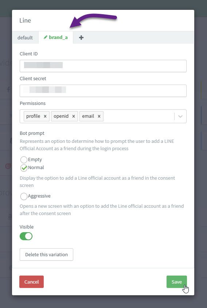Click Delete this variation button
This screenshot has height=308, width=207.
point(46,254)
